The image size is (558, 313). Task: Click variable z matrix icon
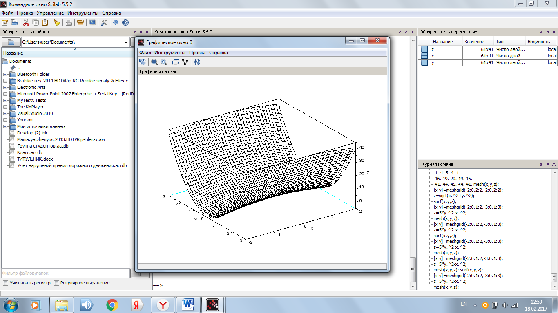coord(424,49)
